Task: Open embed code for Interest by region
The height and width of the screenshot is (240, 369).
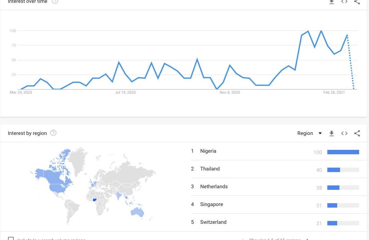Action: pyautogui.click(x=344, y=133)
